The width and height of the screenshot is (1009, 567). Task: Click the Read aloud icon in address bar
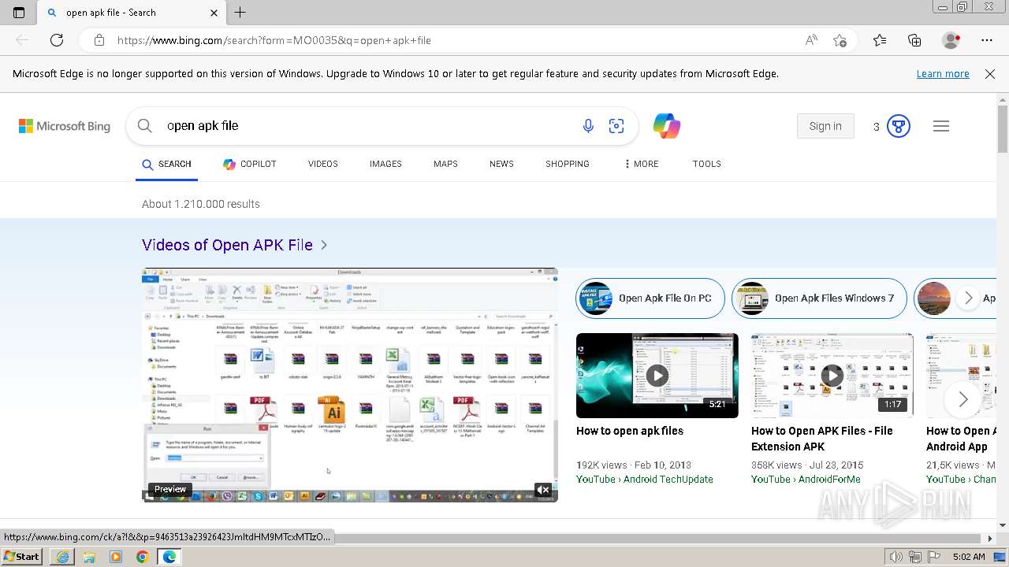coord(811,40)
